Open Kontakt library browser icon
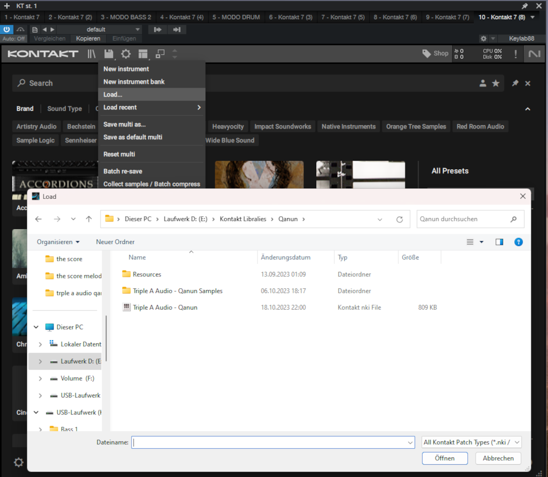 (92, 54)
